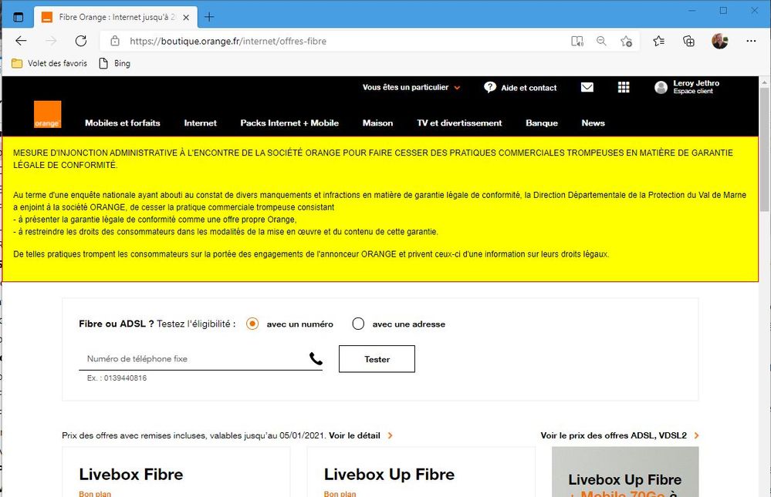Screen dimensions: 771x497
Task: Click the Livebox Up Fibre promo banner
Action: [x=625, y=472]
